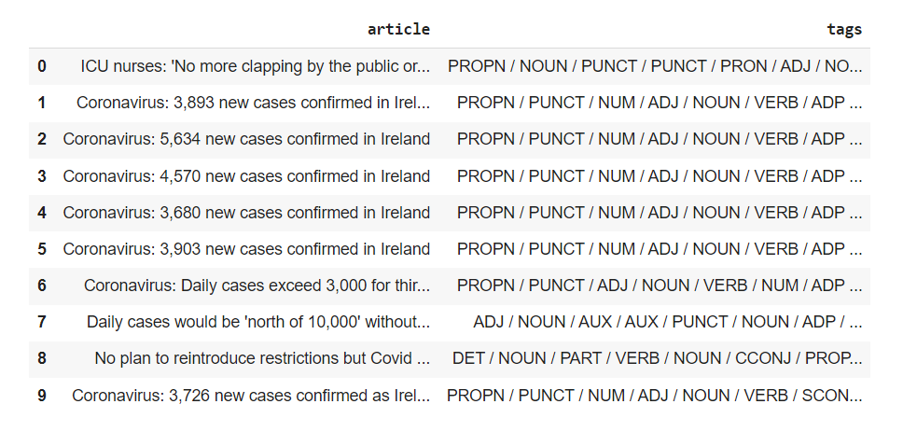Select the 3,726 new cases article cell
Image resolution: width=903 pixels, height=432 pixels.
251,396
